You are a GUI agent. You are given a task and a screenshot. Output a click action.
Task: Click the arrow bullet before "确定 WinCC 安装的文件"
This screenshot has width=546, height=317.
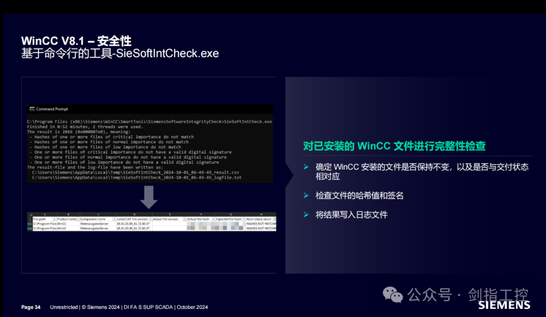[306, 167]
